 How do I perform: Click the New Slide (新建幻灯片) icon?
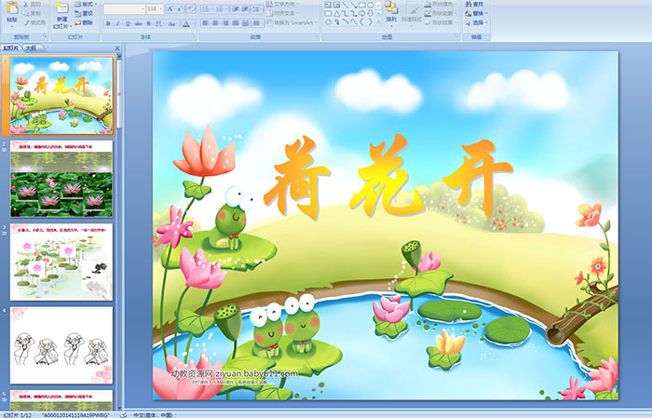point(62,7)
